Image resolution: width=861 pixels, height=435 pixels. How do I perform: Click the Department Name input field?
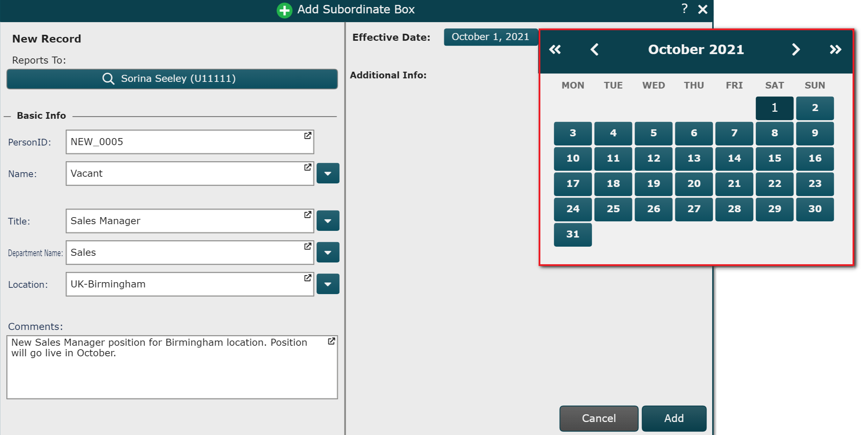190,253
